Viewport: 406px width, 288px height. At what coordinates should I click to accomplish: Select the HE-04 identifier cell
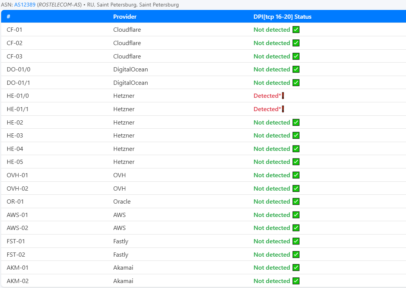tap(15, 149)
